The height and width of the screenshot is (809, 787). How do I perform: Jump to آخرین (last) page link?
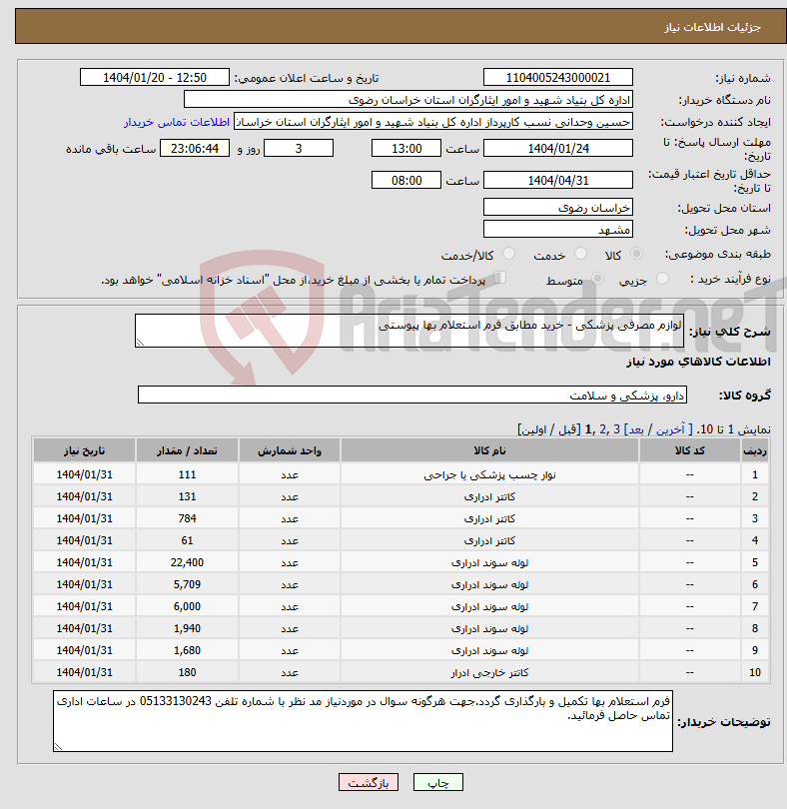670,429
